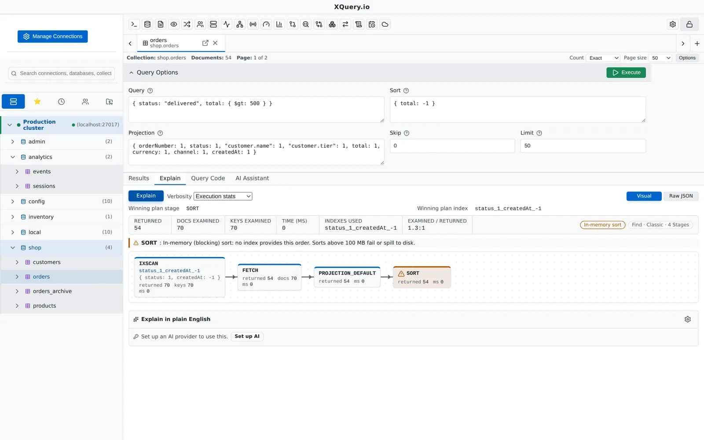Screen dimensions: 704x440
Task: Click the gauge speedometer toolbar icon
Action: (266, 24)
